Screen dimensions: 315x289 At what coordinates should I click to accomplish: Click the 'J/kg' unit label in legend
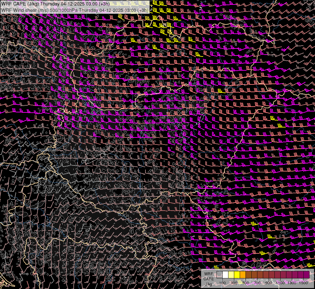208,284
